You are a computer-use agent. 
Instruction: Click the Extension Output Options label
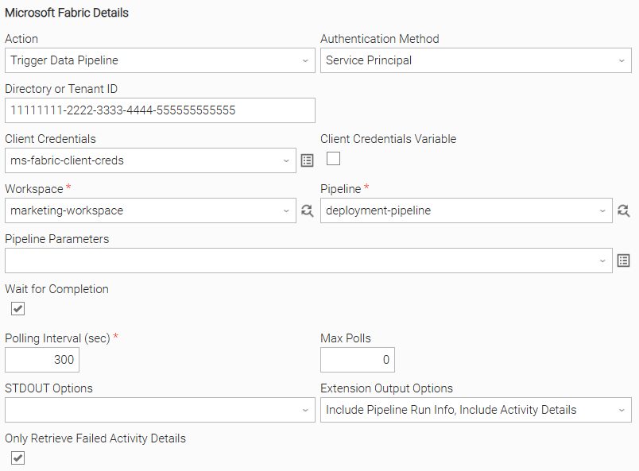387,388
